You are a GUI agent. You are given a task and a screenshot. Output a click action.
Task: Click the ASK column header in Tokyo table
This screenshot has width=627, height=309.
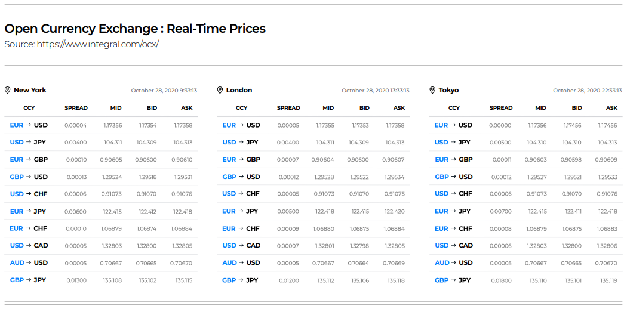point(612,108)
